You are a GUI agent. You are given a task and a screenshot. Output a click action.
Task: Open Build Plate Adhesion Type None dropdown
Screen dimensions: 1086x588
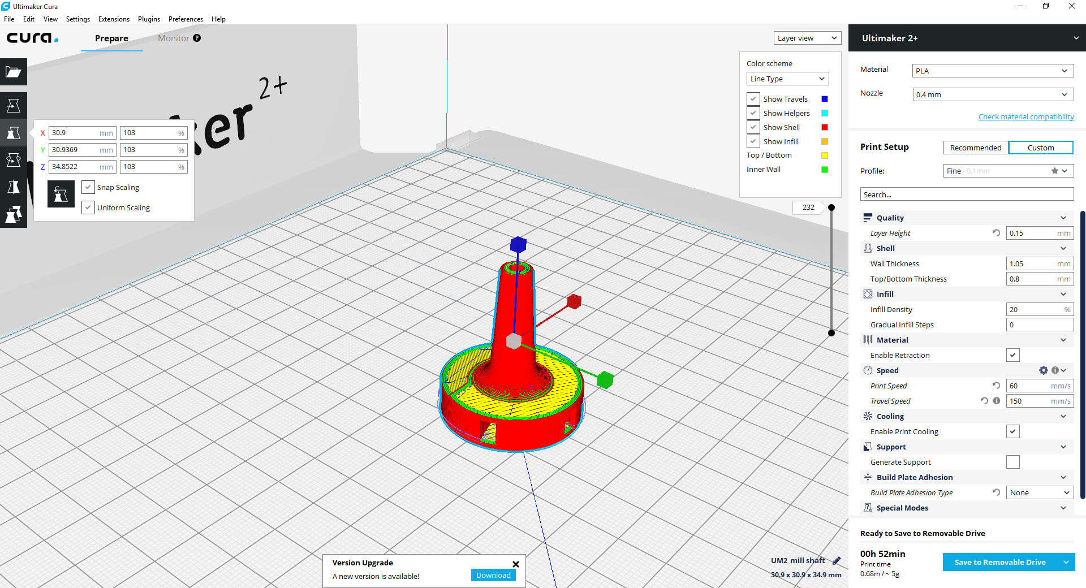click(1040, 492)
